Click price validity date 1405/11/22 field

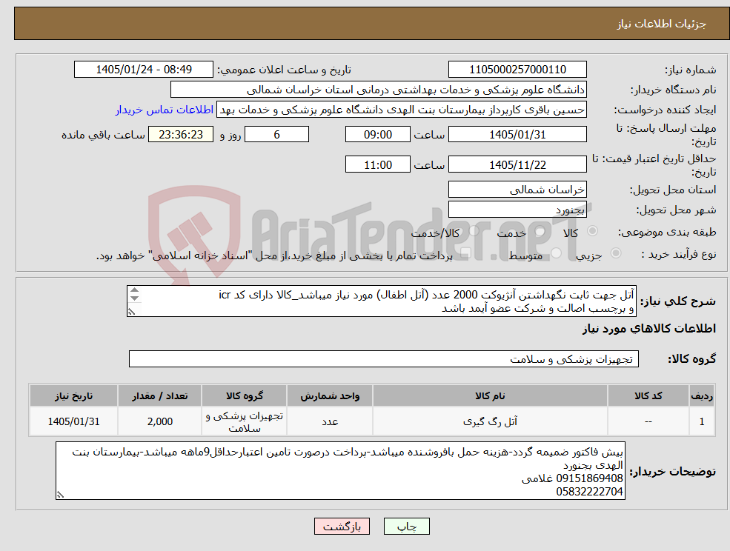pos(517,164)
